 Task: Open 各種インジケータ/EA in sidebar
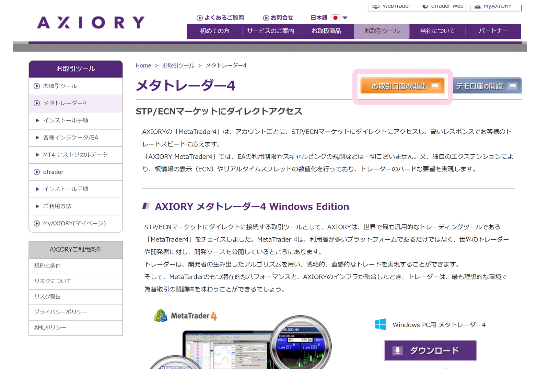[x=76, y=138]
